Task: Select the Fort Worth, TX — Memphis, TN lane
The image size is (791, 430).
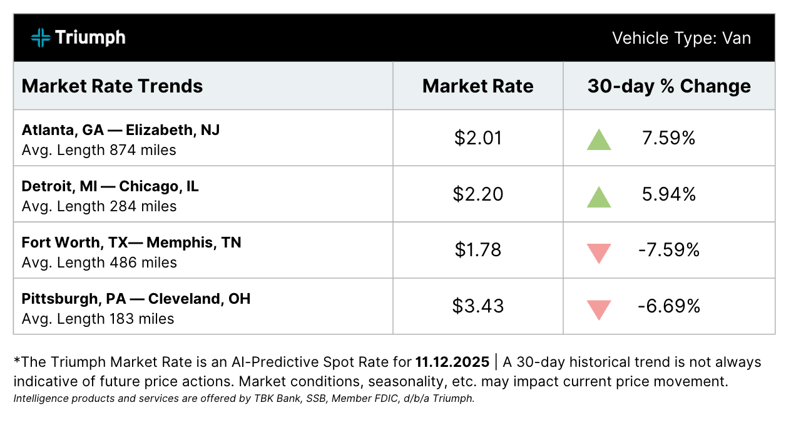Action: (x=131, y=242)
